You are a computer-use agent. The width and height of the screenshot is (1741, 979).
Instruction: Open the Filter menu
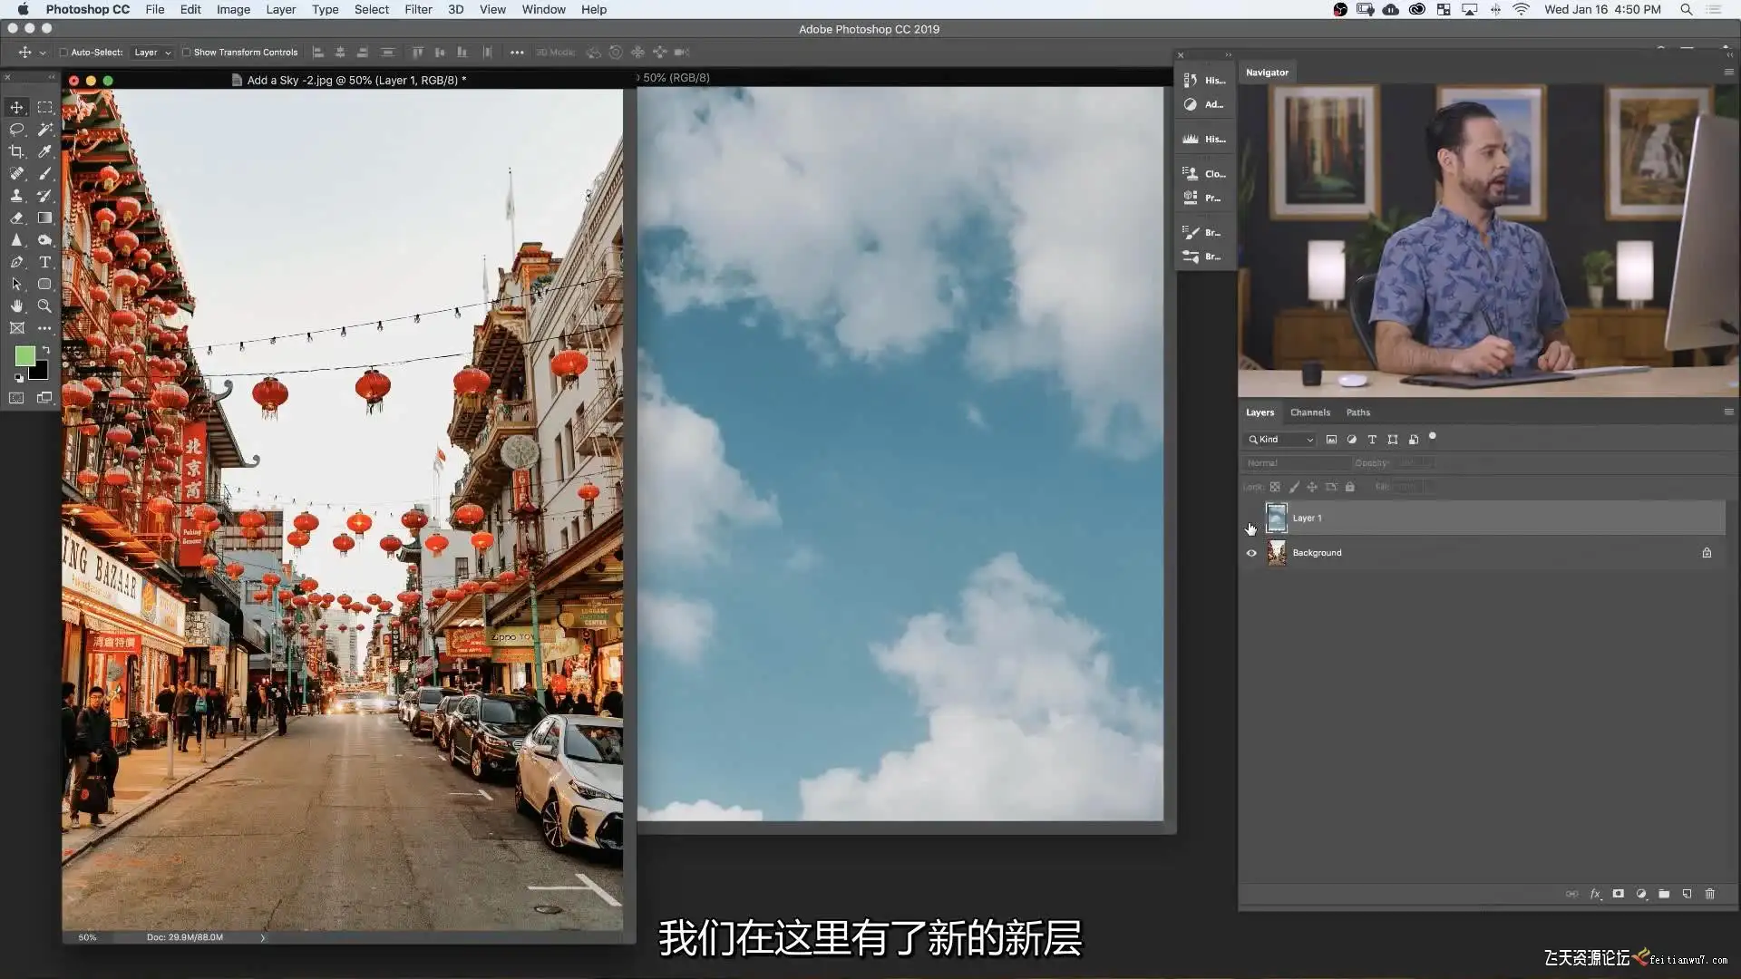[x=418, y=9]
